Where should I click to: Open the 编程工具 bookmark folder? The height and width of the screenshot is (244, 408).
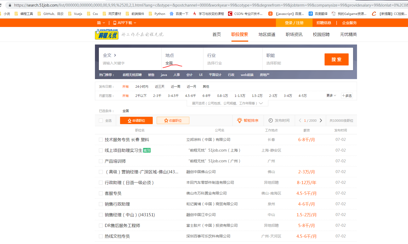(24, 14)
